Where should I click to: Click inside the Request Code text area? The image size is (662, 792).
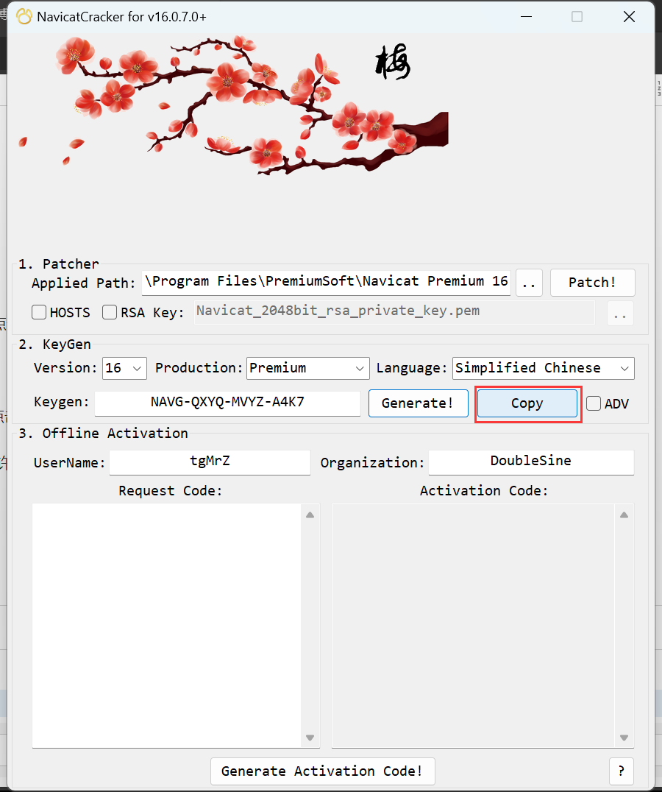pyautogui.click(x=167, y=626)
